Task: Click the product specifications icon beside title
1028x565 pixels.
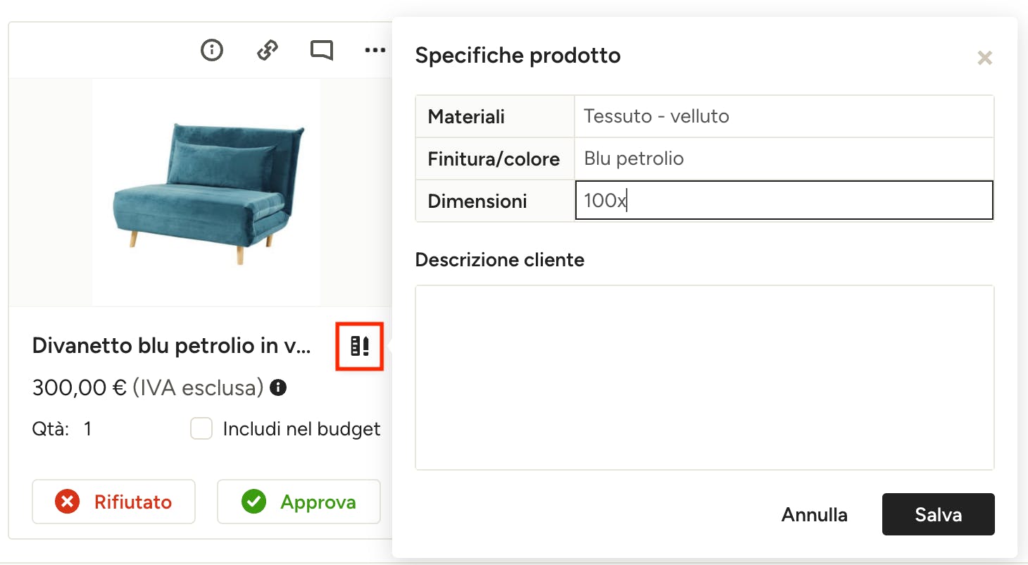Action: point(360,346)
